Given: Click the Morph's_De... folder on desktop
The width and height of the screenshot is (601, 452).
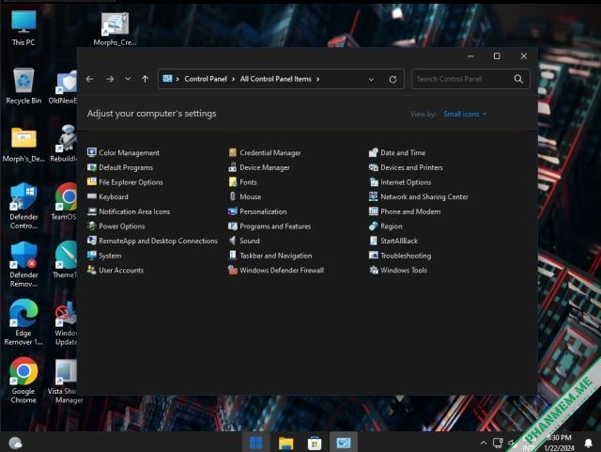Looking at the screenshot, I should pyautogui.click(x=23, y=145).
